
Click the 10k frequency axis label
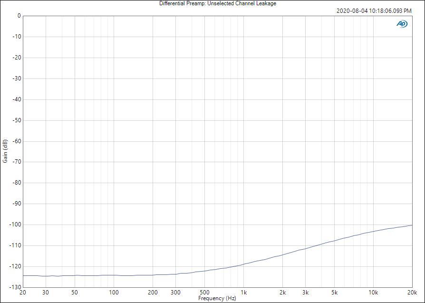[x=373, y=293]
